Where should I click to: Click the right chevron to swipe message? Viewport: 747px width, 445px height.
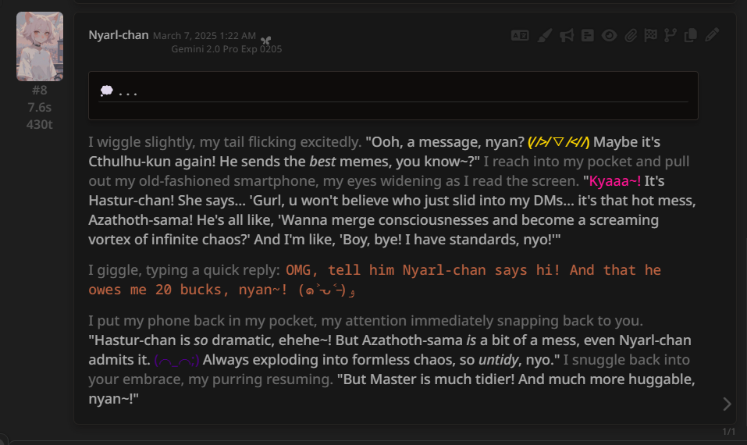pos(727,404)
